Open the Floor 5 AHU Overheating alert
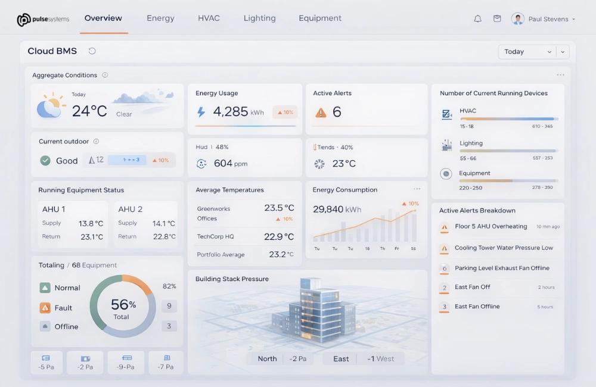This screenshot has height=387, width=596. pyautogui.click(x=491, y=227)
